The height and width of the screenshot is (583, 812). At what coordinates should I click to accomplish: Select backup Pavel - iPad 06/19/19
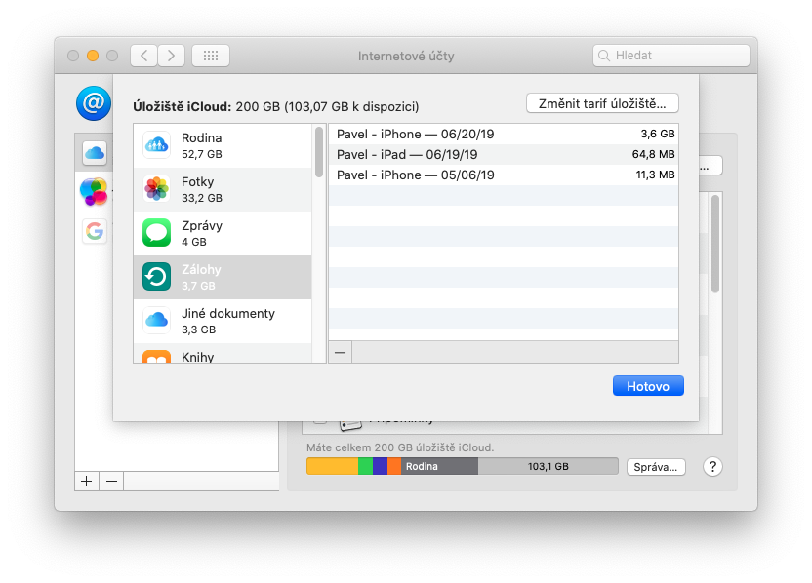pos(504,154)
